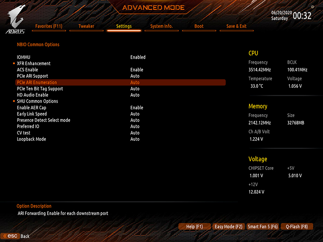The height and width of the screenshot is (242, 323).
Task: Click the settings gear icon top right
Action: tap(312, 7)
